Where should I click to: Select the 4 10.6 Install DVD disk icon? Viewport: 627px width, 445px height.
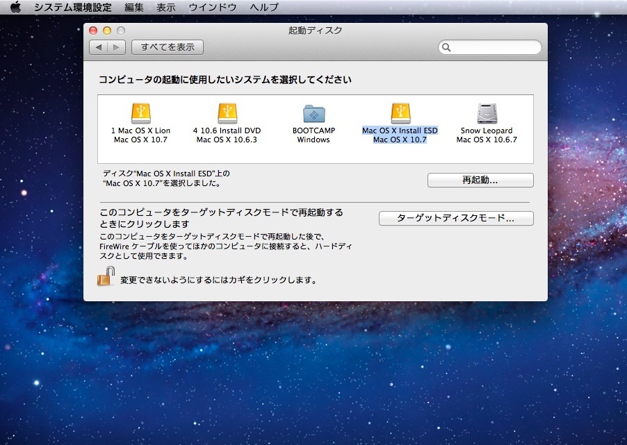pyautogui.click(x=227, y=113)
